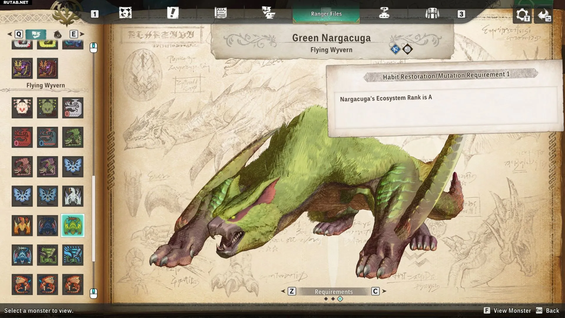Click the monster list scrollbar handle
This screenshot has height=318, width=565.
coord(94,218)
